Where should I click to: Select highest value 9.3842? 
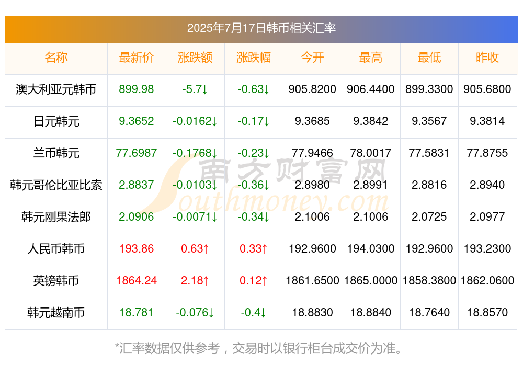coord(371,121)
